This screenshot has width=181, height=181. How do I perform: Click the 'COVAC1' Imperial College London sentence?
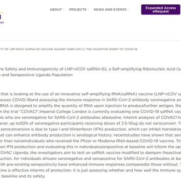click(x=90, y=111)
